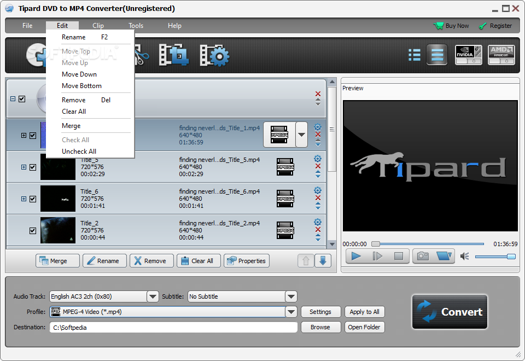The image size is (525, 361).
Task: Choose Uncheck All in Edit menu
Action: (90, 152)
